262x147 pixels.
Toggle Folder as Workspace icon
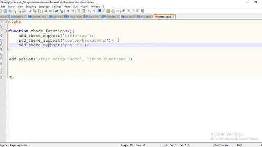pyautogui.click(x=117, y=11)
